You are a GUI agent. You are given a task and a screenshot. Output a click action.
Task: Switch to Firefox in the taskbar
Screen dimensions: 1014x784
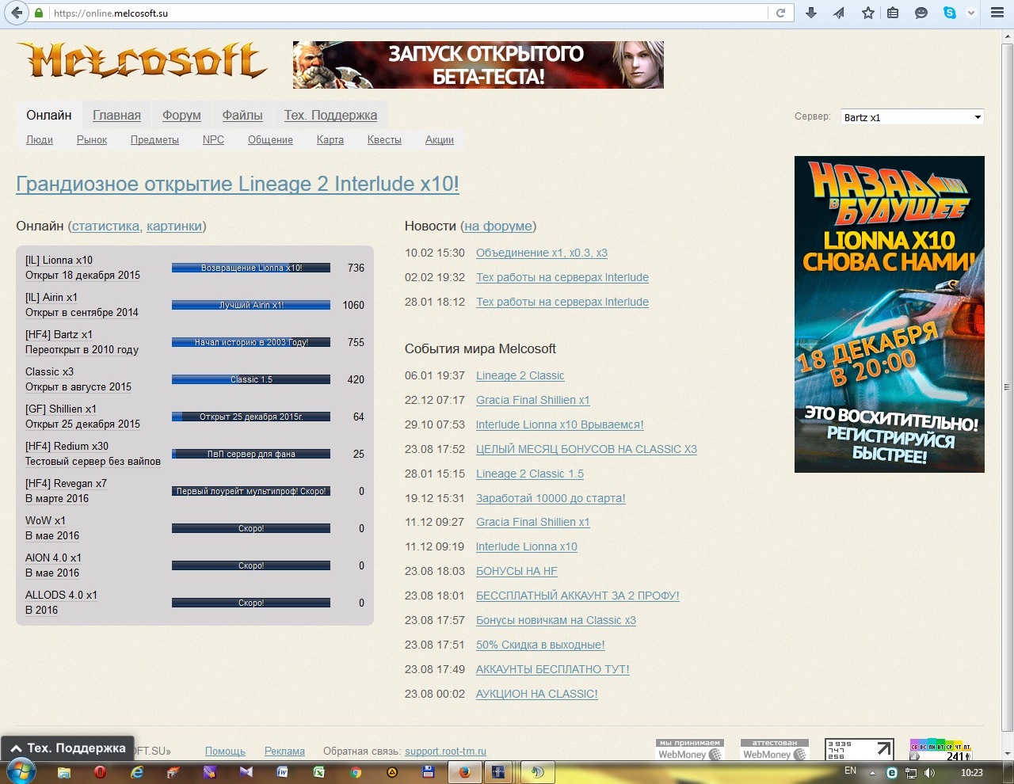click(x=465, y=772)
